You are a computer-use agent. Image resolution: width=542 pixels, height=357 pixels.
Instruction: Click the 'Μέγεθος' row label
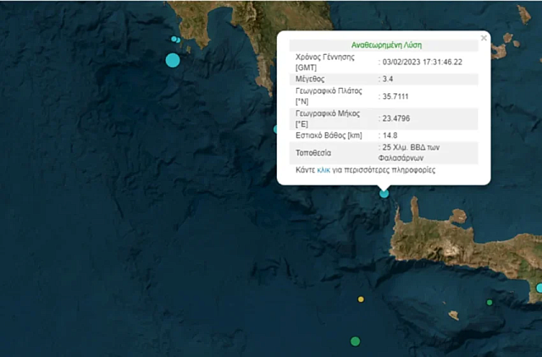311,79
